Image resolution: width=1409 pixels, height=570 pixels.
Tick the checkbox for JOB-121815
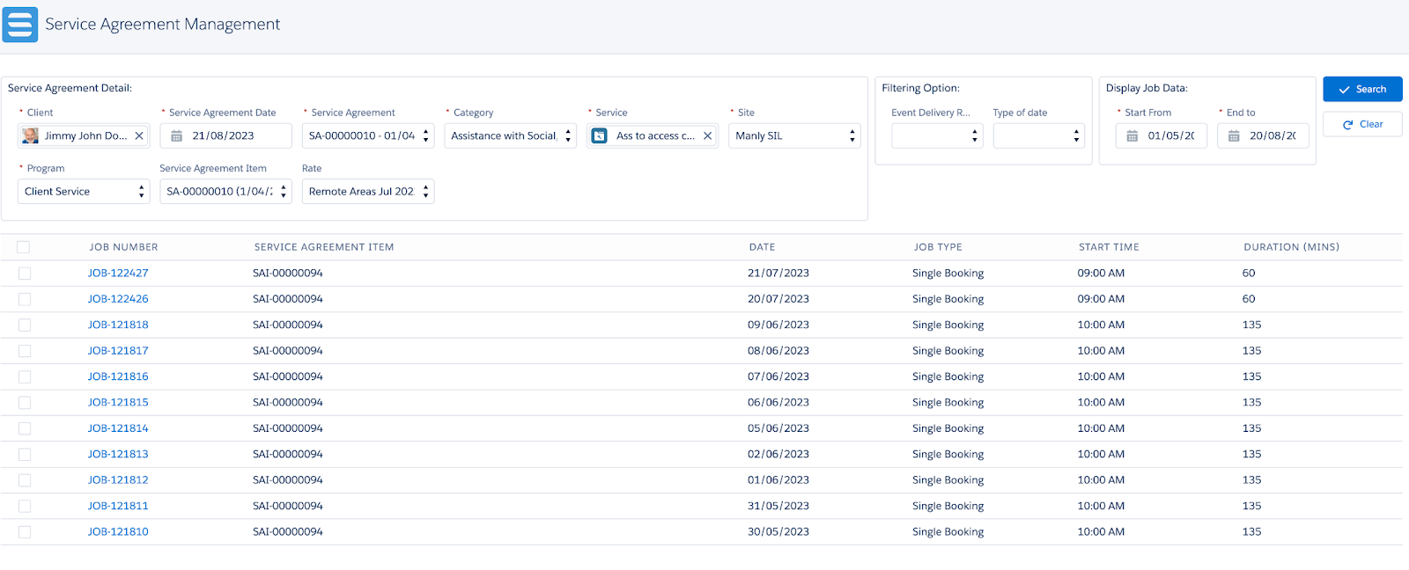(x=25, y=403)
